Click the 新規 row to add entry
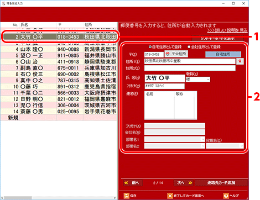 click(59, 118)
